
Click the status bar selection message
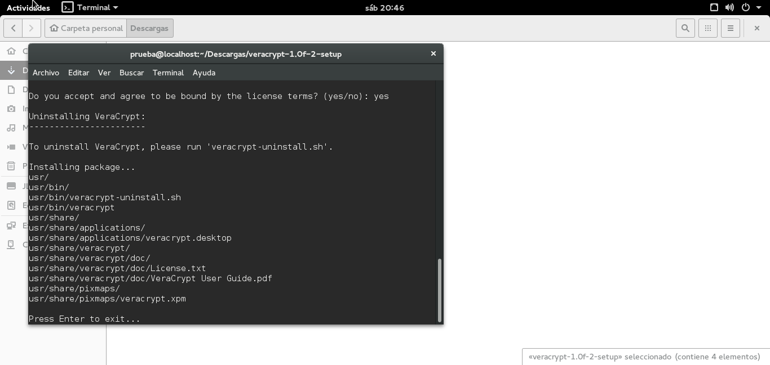(644, 357)
